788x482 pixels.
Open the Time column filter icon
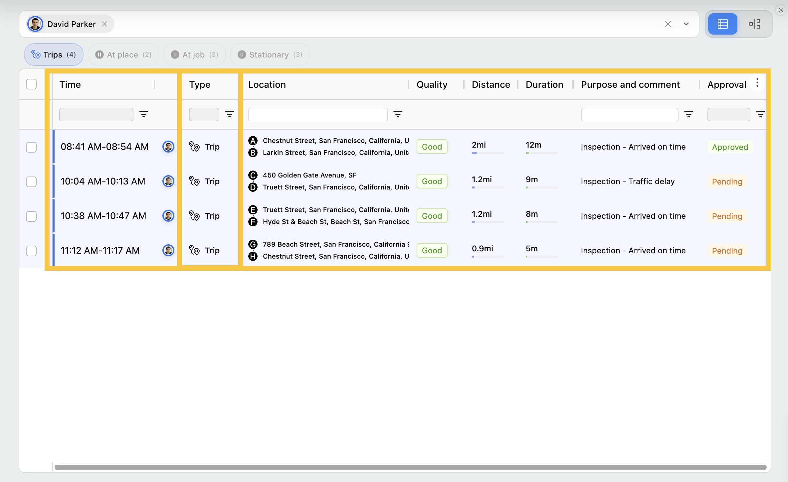pos(144,114)
